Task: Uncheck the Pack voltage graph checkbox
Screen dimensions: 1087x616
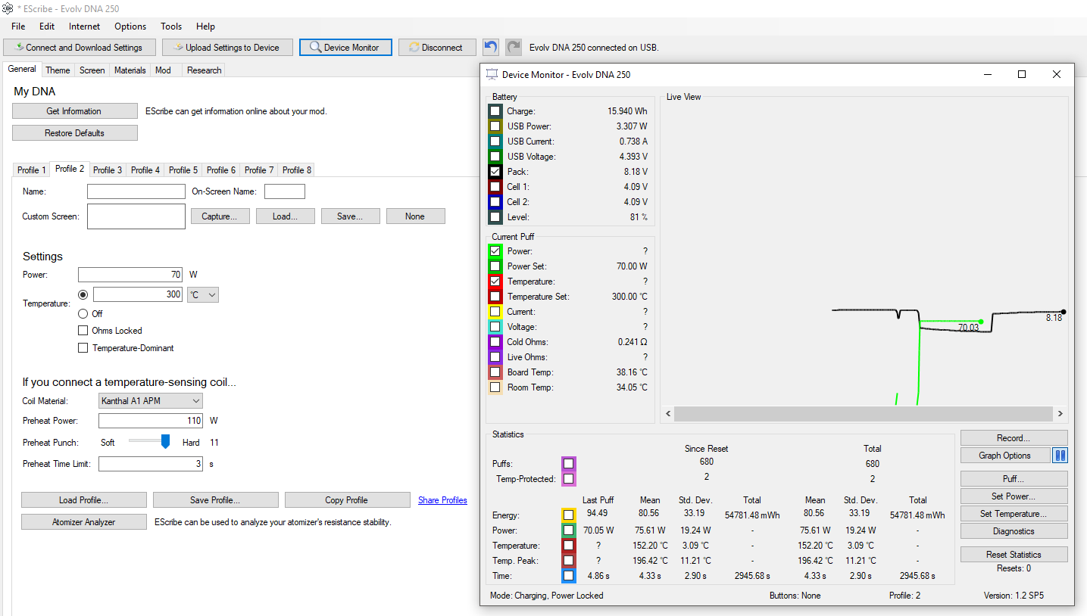Action: (x=495, y=172)
